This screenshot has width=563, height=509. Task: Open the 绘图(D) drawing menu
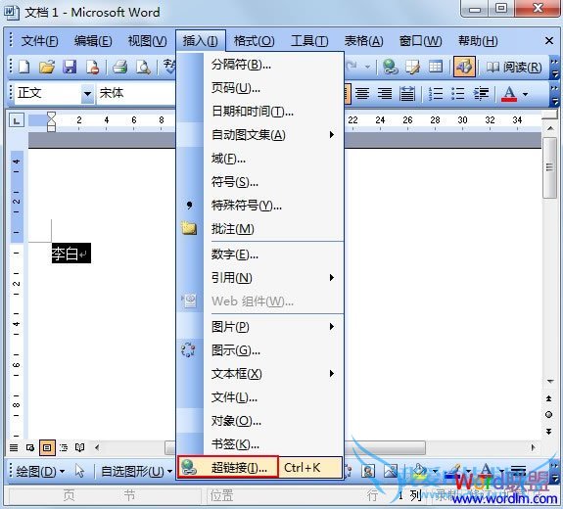(x=40, y=471)
